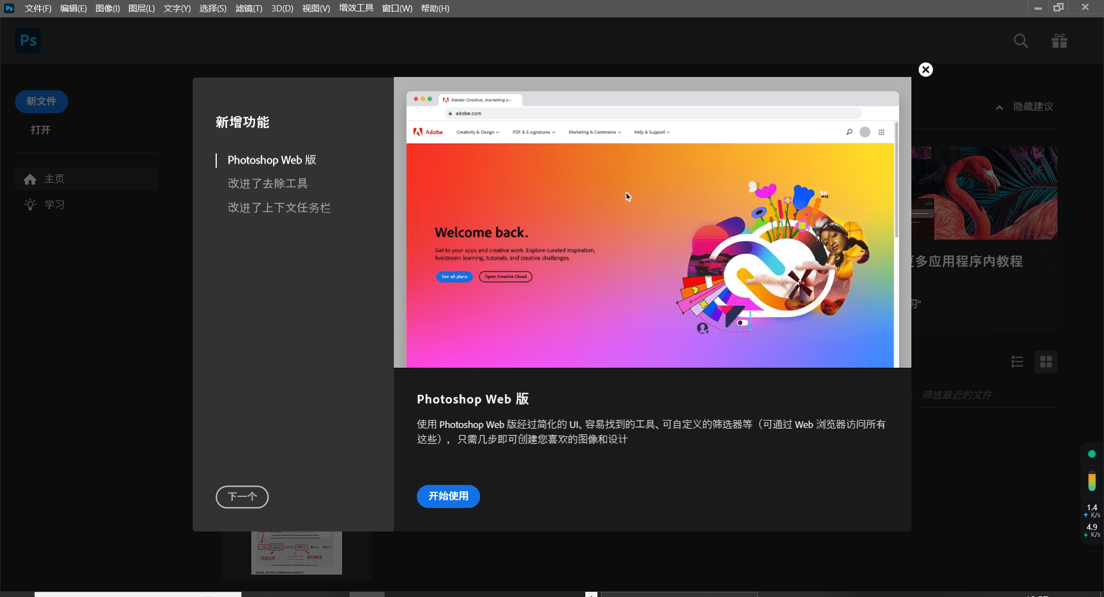Screen dimensions: 1104x597
Task: Click the What's New gift icon
Action: (x=1060, y=41)
